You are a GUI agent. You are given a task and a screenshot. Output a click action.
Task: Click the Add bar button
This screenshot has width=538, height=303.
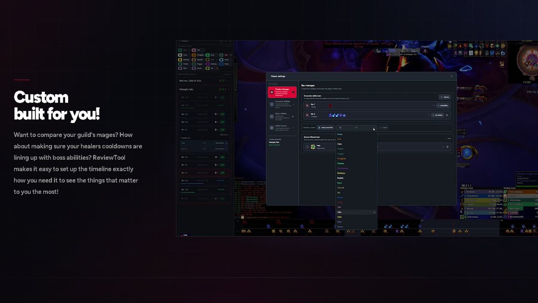[444, 97]
